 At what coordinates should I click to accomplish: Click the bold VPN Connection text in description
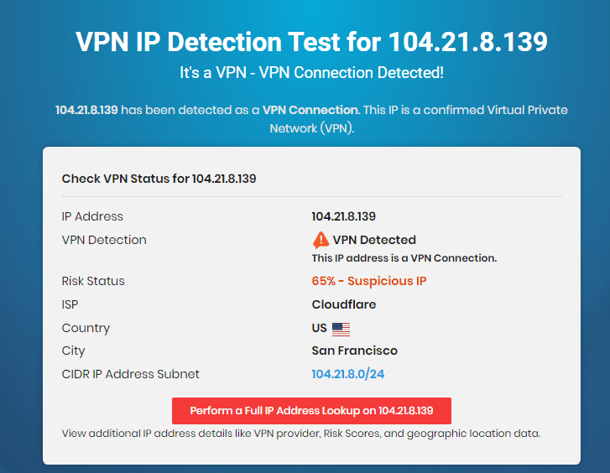pos(310,110)
